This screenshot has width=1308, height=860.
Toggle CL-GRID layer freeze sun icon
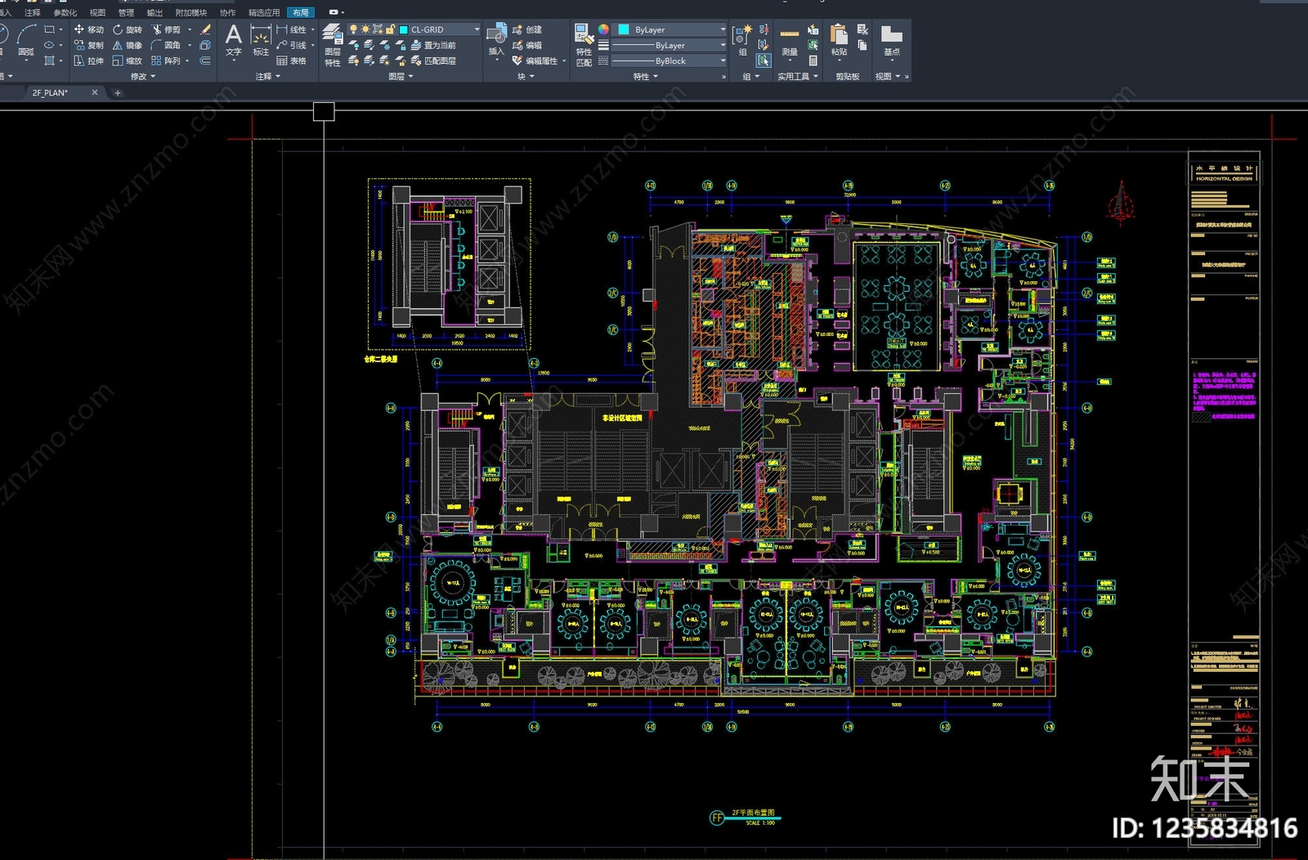pos(365,29)
